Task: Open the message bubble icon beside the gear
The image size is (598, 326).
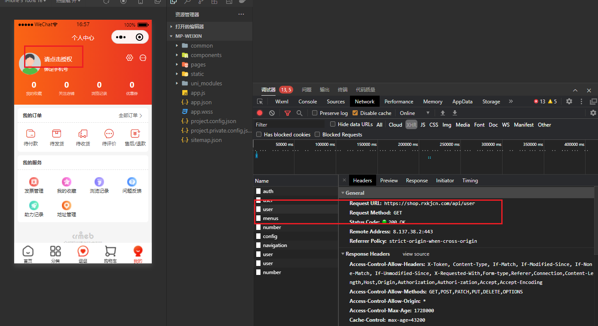Action: 143,57
